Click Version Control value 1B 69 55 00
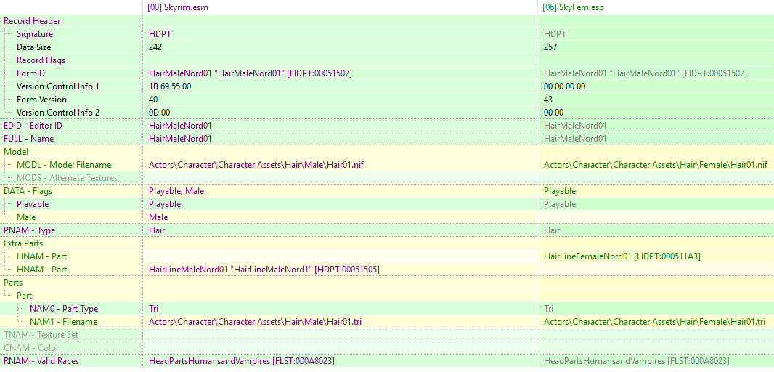 point(170,86)
